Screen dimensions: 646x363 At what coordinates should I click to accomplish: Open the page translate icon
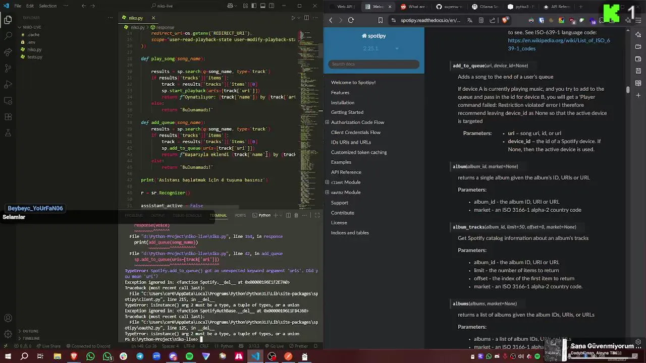click(470, 20)
